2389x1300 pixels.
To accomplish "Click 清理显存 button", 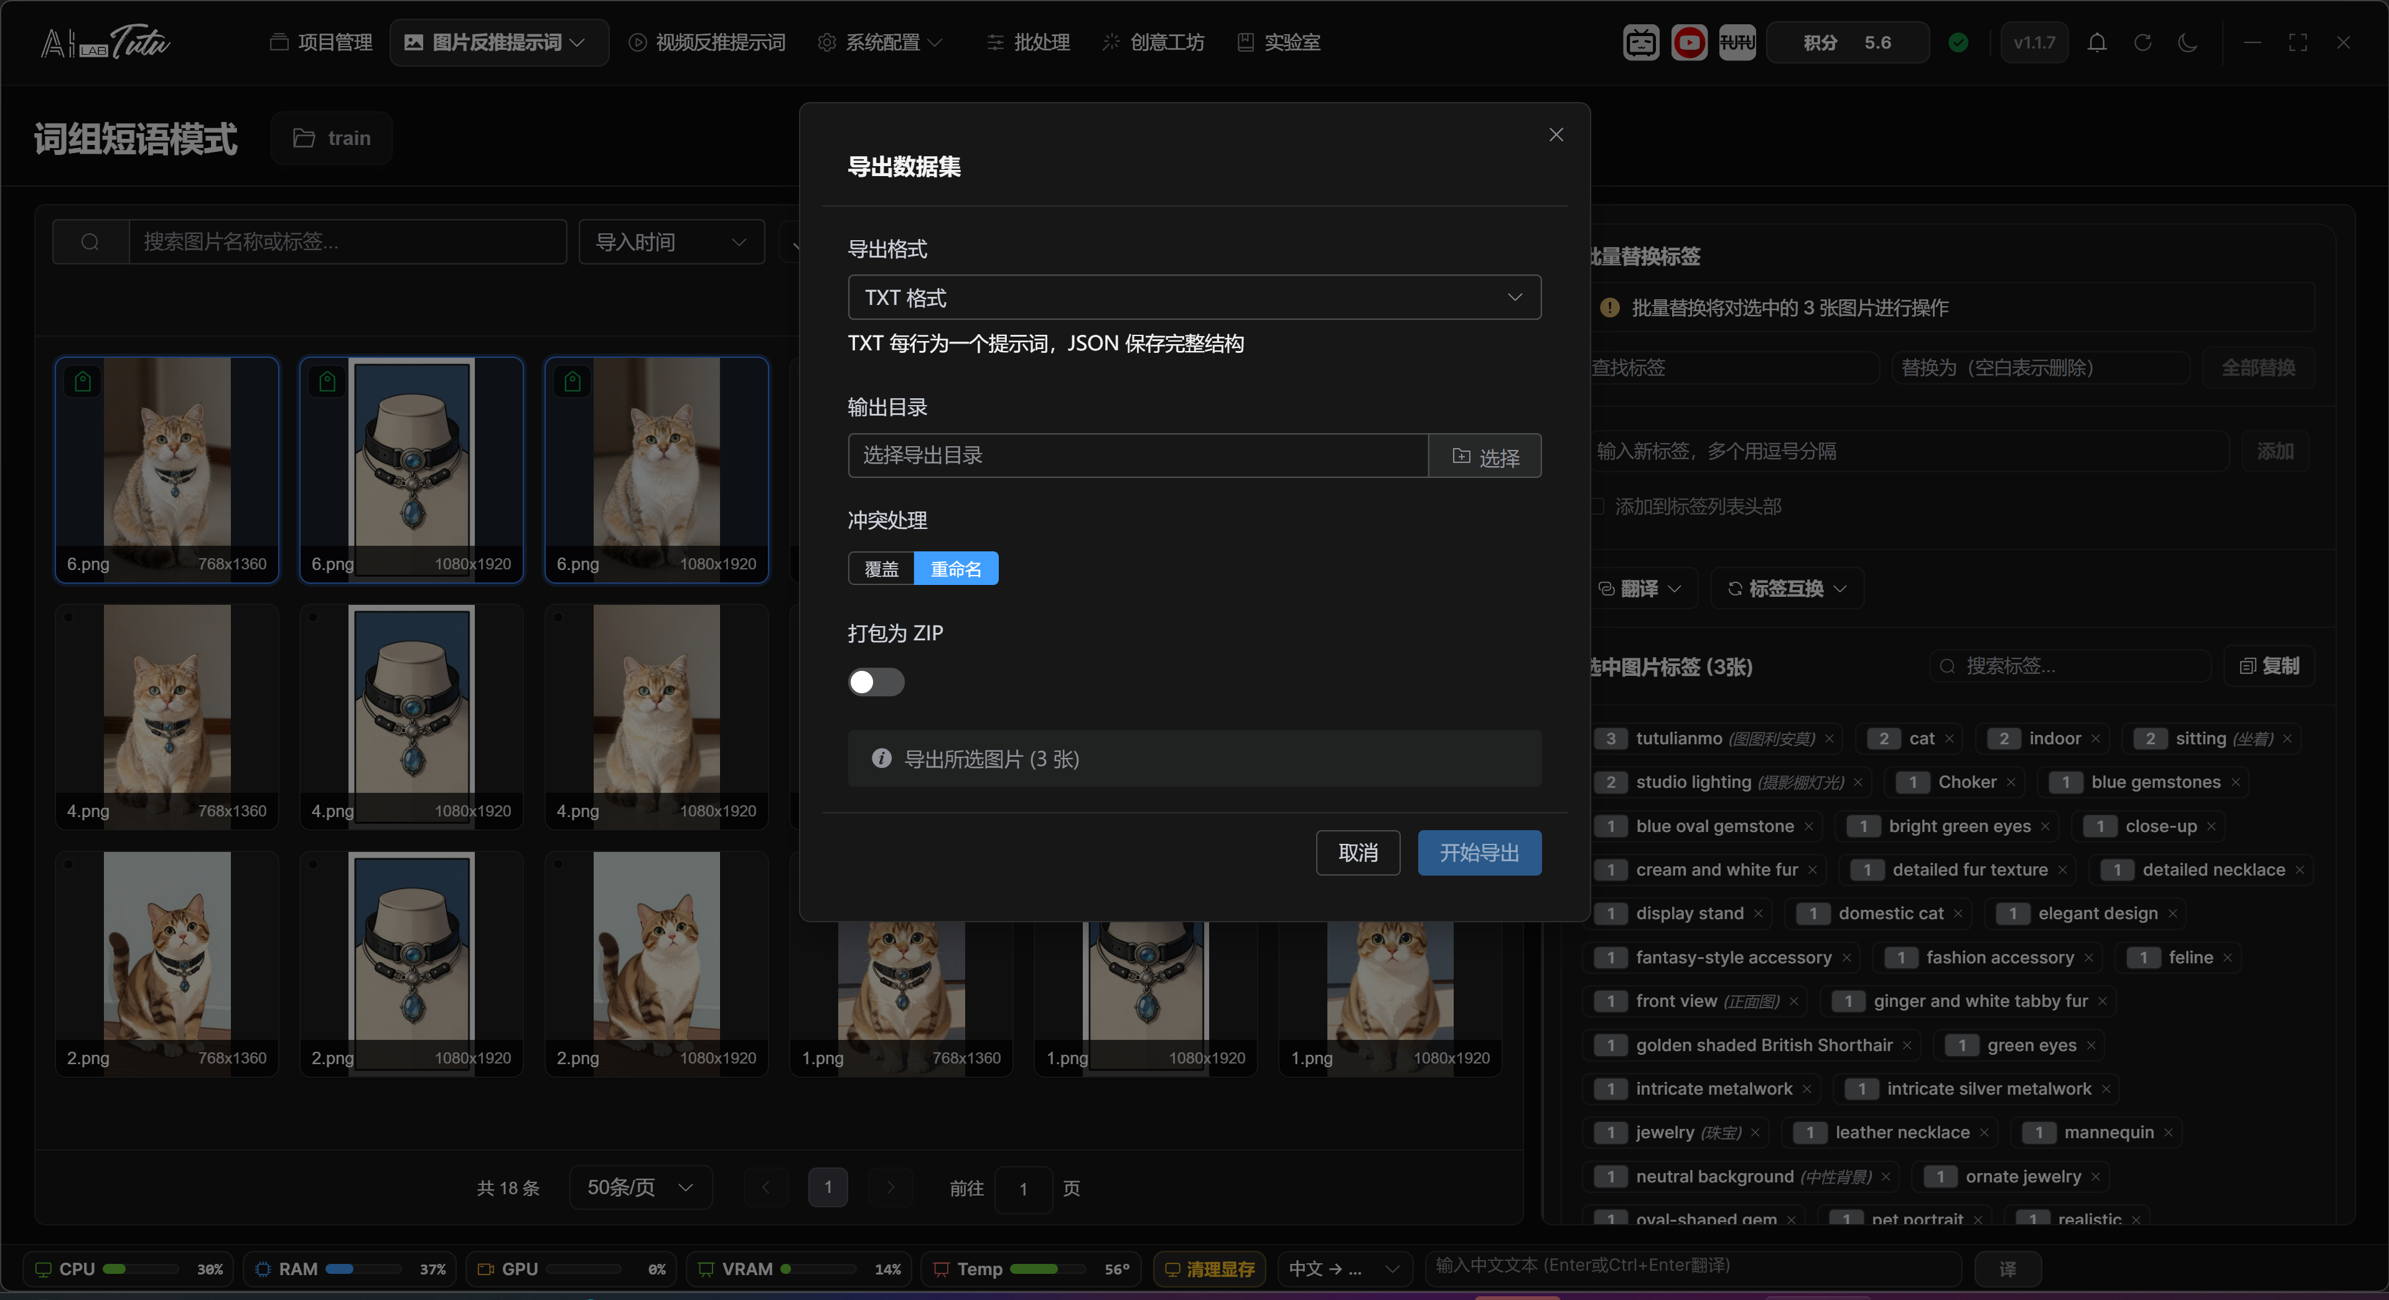I will 1210,1270.
